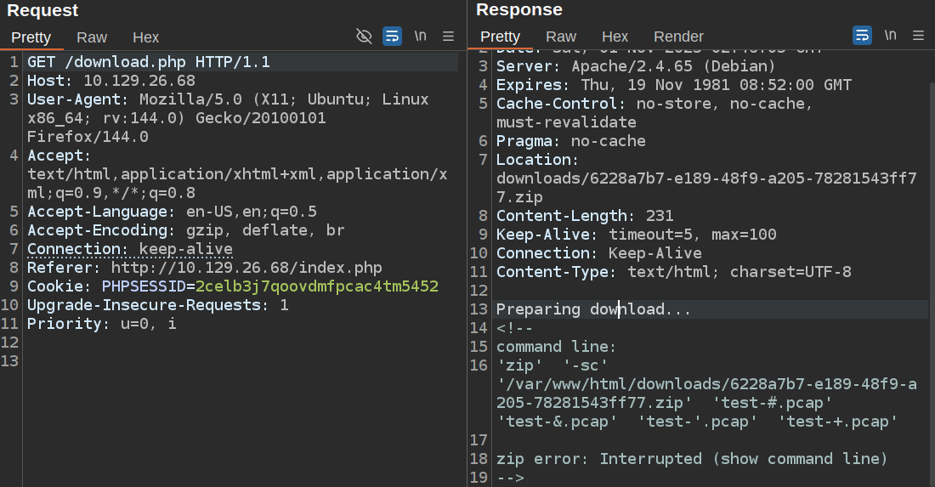This screenshot has height=487, width=935.
Task: Switch to the Response Raw tab
Action: click(561, 37)
